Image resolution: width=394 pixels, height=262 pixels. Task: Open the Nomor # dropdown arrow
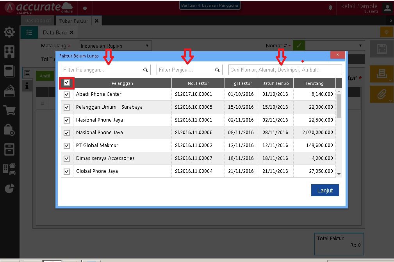[360, 45]
